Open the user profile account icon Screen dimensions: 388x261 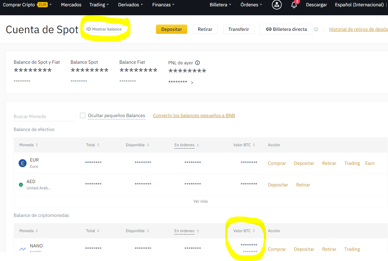coord(277,5)
